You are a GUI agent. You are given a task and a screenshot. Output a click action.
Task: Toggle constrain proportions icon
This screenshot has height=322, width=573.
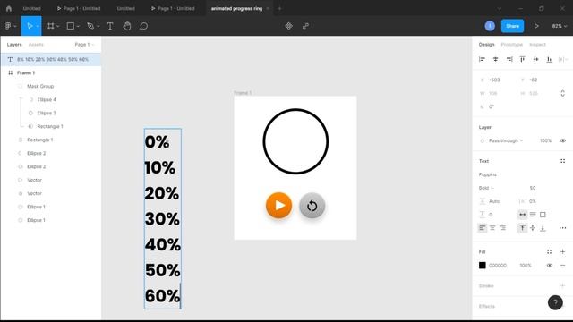coord(563,93)
